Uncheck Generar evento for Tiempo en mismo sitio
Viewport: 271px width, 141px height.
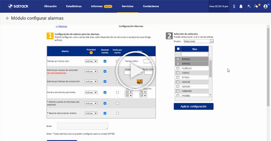[105, 61]
